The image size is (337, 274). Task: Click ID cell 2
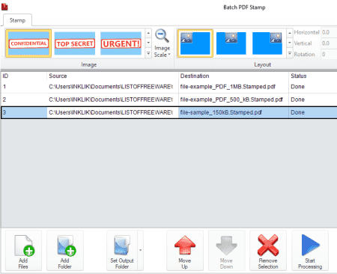click(24, 100)
